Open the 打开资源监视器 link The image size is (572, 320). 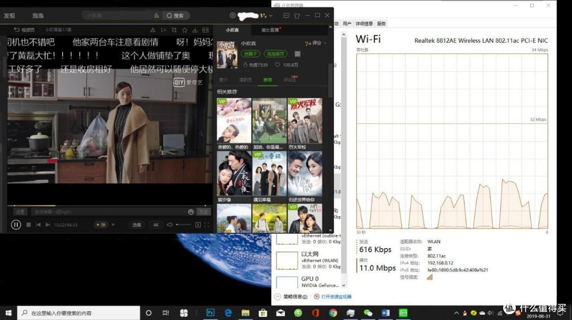click(x=333, y=297)
